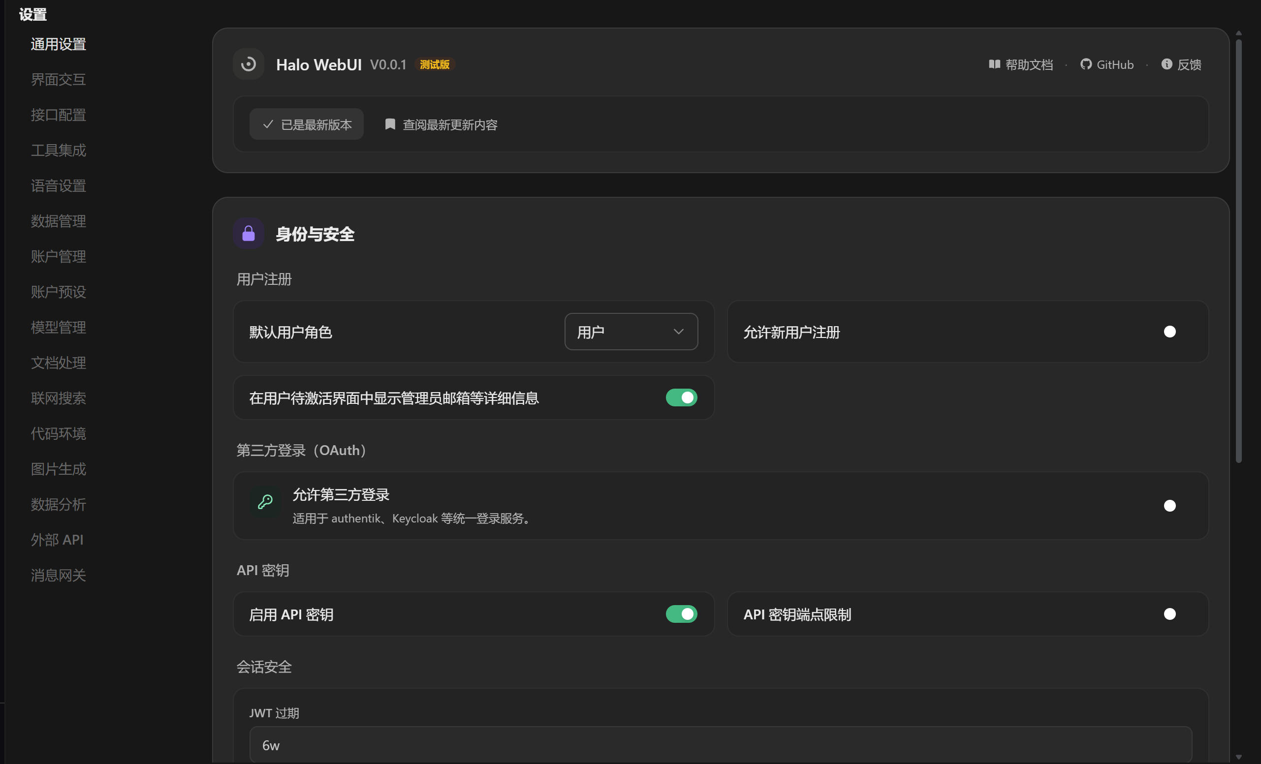
Task: Click the green key icon for OAuth
Action: 265,502
